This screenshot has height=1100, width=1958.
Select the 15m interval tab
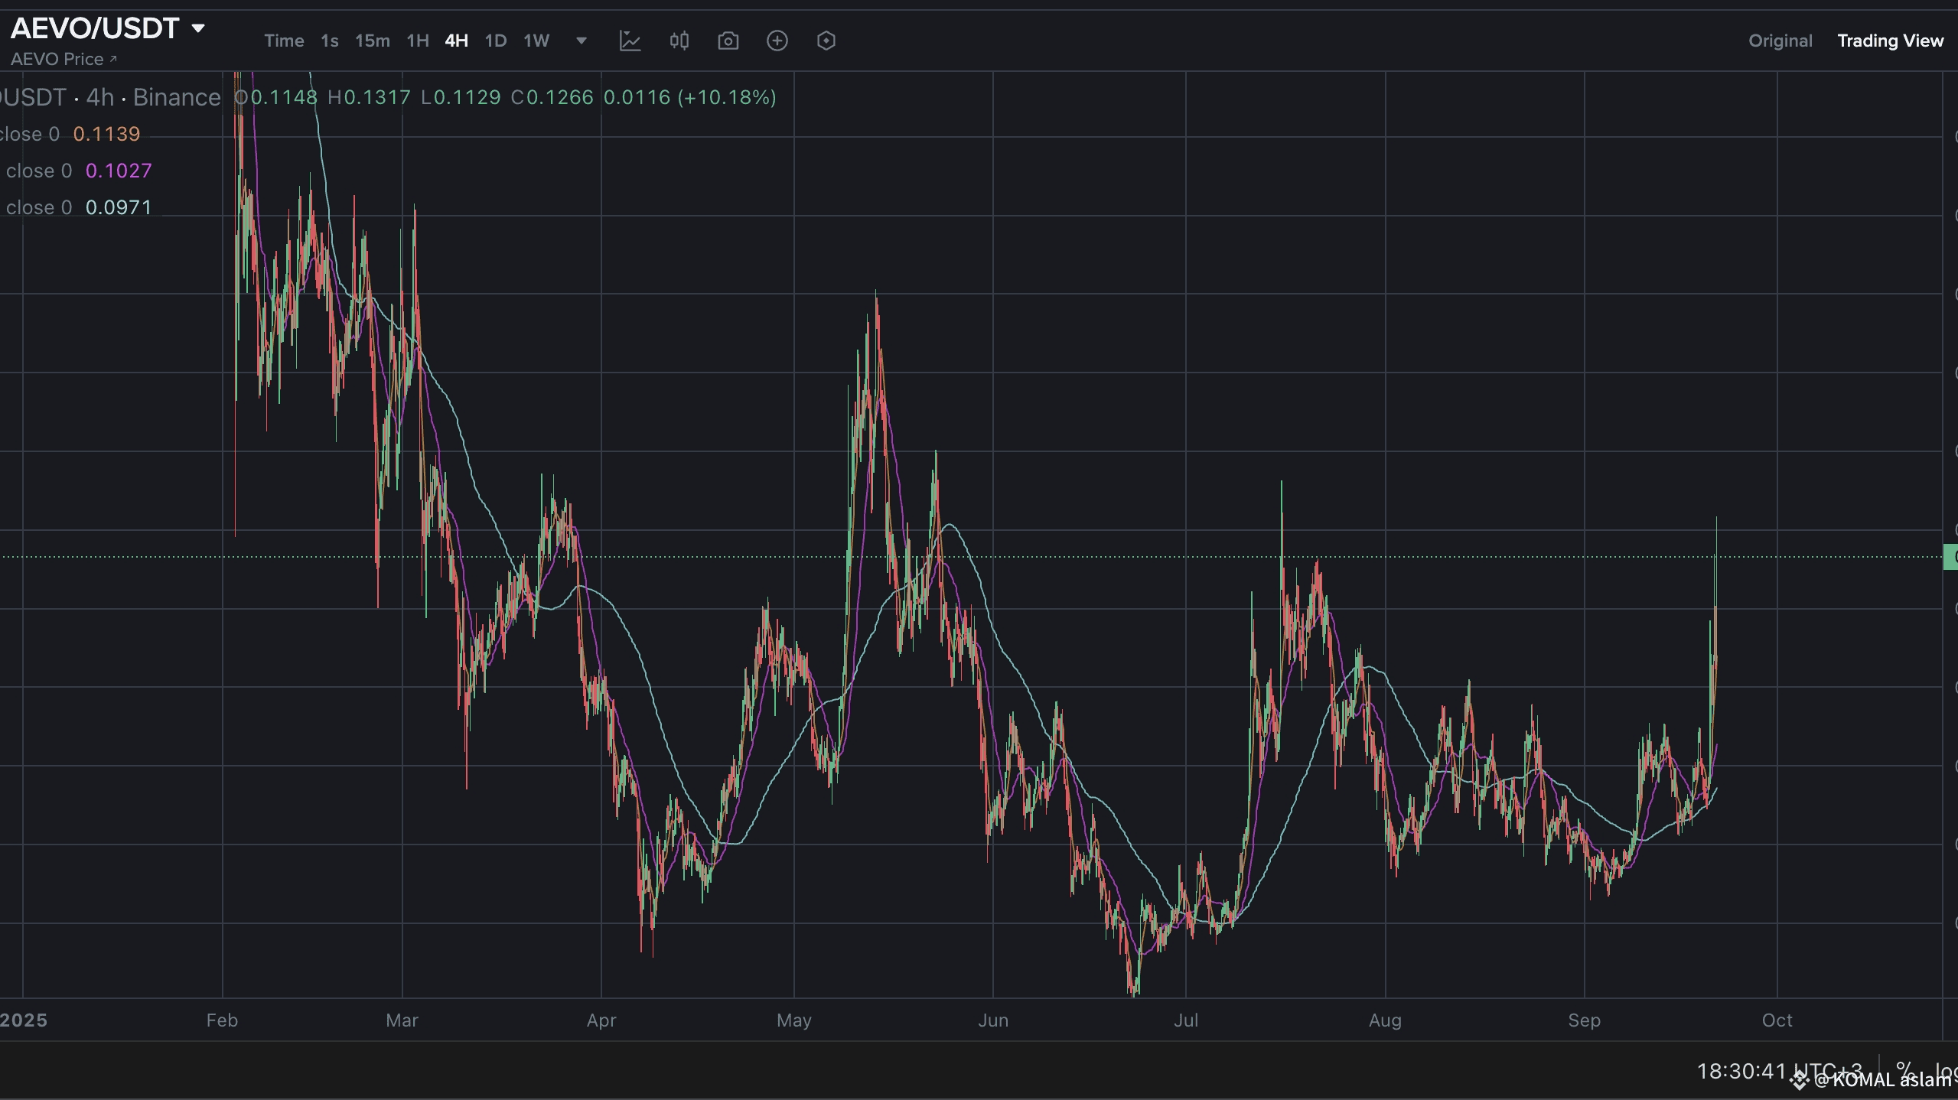372,41
